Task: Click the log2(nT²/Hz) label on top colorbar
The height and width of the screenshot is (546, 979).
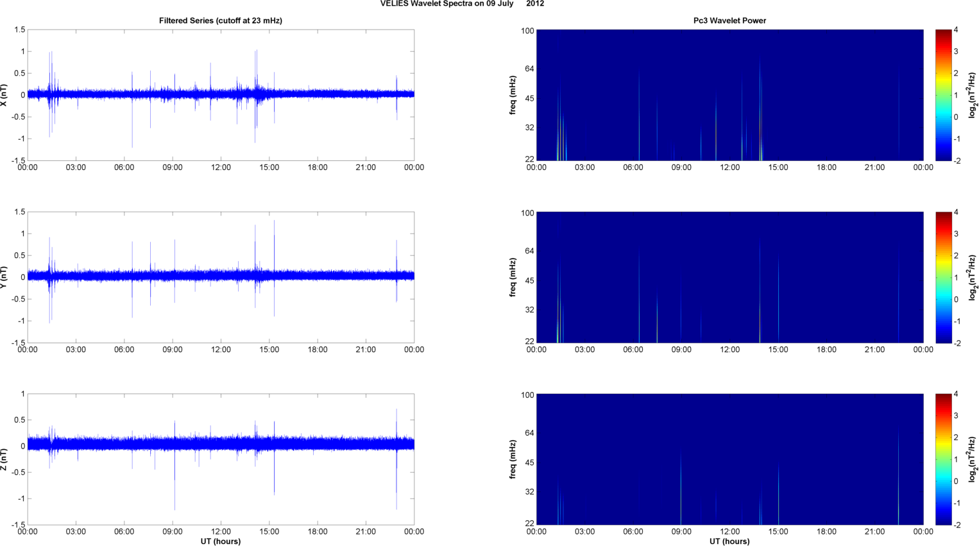Action: tap(972, 95)
